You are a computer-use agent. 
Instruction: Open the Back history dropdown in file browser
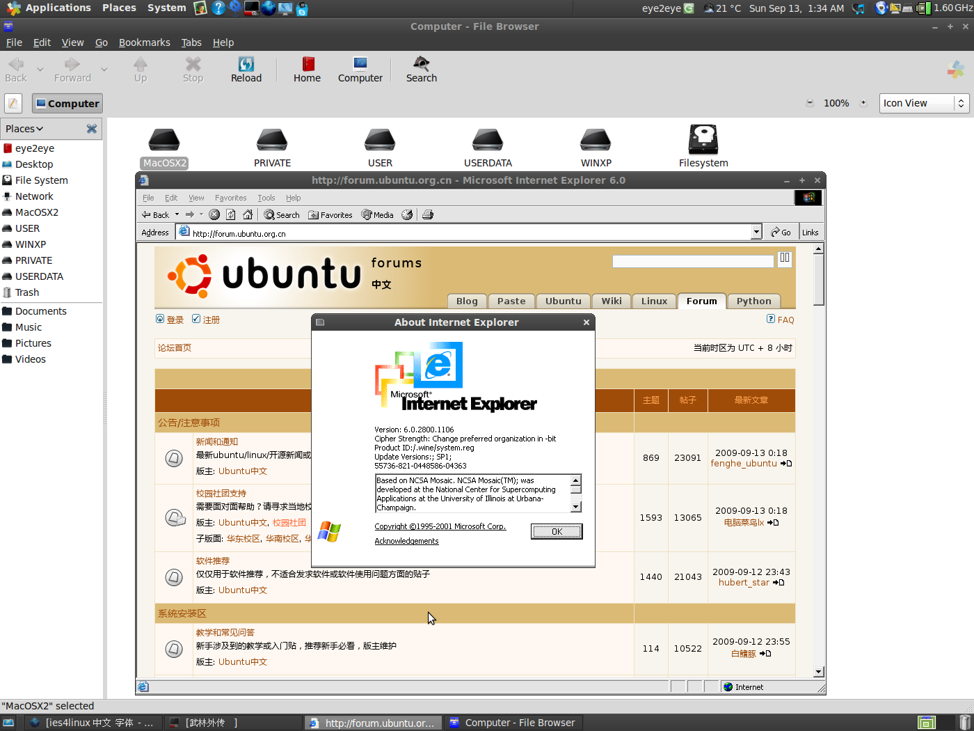point(40,70)
